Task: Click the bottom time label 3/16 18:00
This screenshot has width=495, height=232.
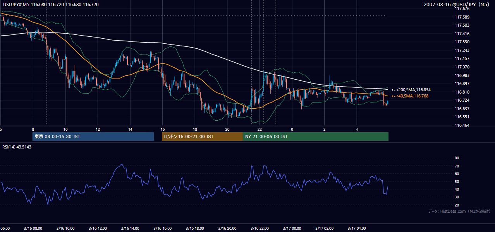Action: [195, 229]
